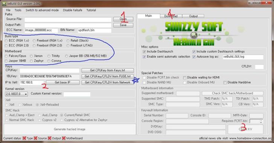The image size is (274, 143).
Task: Open the Output tab
Action: point(193,16)
